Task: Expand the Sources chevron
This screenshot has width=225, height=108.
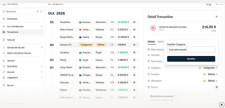Action: [x=42, y=72]
